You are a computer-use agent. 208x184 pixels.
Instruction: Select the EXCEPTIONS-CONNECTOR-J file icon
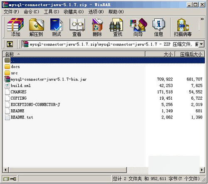(x=7, y=105)
